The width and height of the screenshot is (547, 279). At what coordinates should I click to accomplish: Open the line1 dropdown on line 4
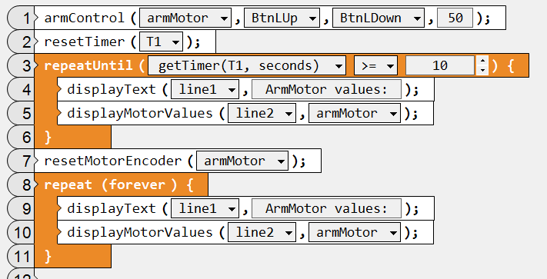click(x=205, y=89)
